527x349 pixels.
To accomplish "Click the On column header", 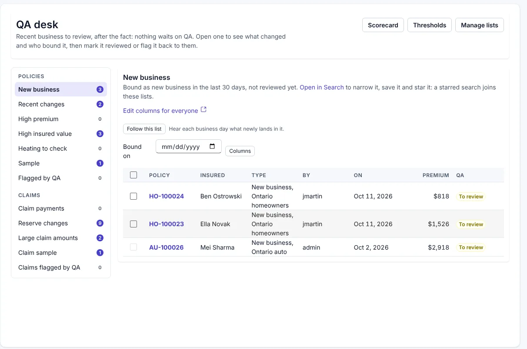I will [x=358, y=175].
